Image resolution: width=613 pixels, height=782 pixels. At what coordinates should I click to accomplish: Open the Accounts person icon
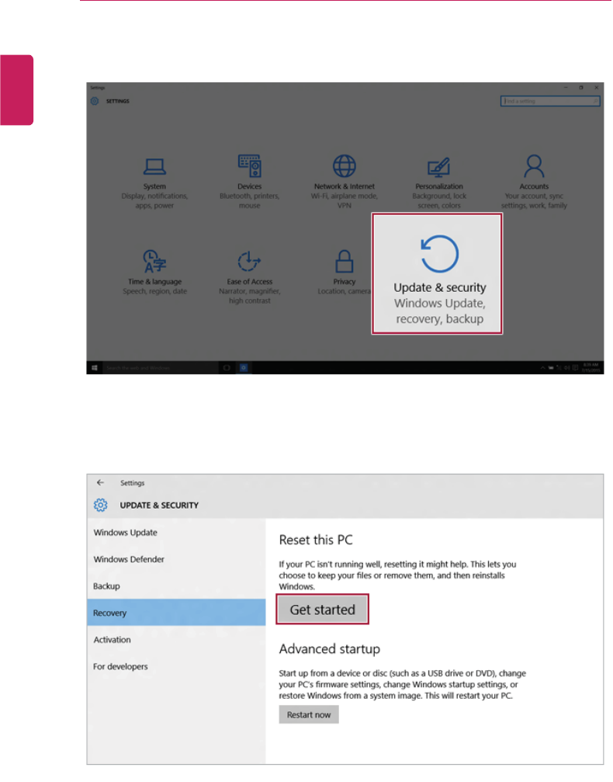[534, 166]
